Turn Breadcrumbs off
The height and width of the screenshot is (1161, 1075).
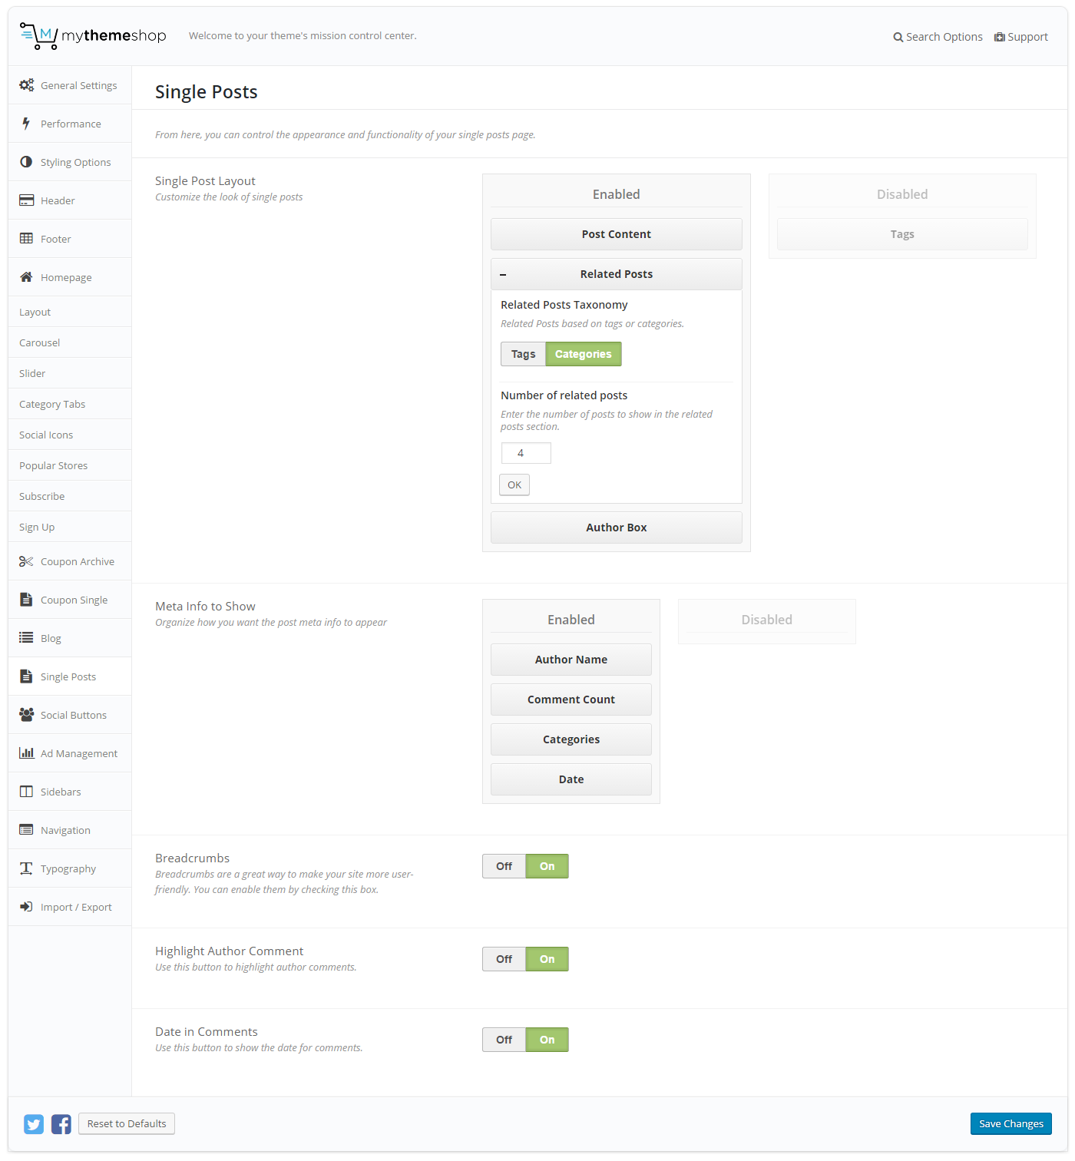[x=504, y=866]
